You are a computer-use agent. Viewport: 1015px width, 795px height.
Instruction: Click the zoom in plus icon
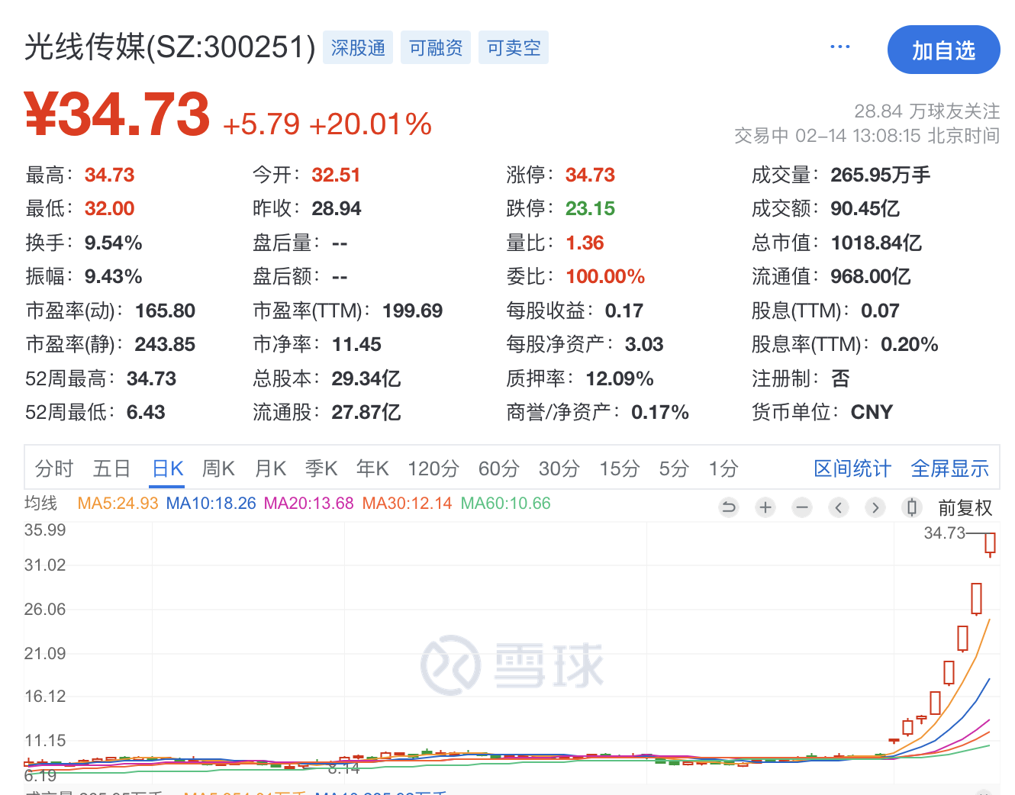765,507
